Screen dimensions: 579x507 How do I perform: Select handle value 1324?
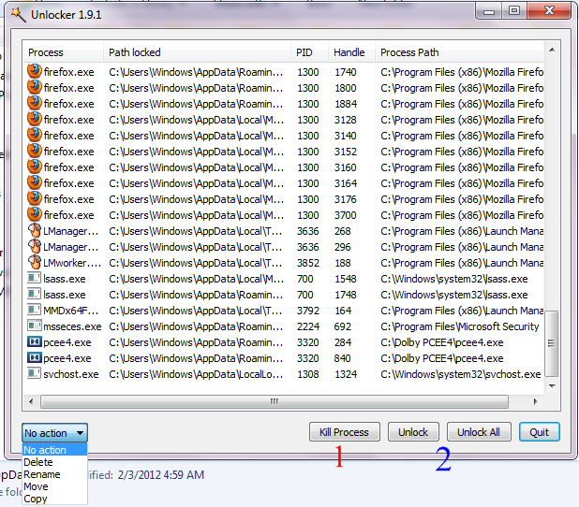tap(346, 374)
